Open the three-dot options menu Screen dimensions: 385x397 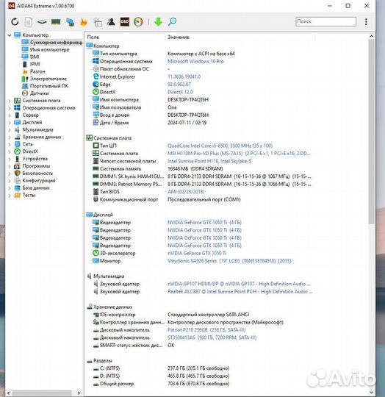(x=366, y=22)
